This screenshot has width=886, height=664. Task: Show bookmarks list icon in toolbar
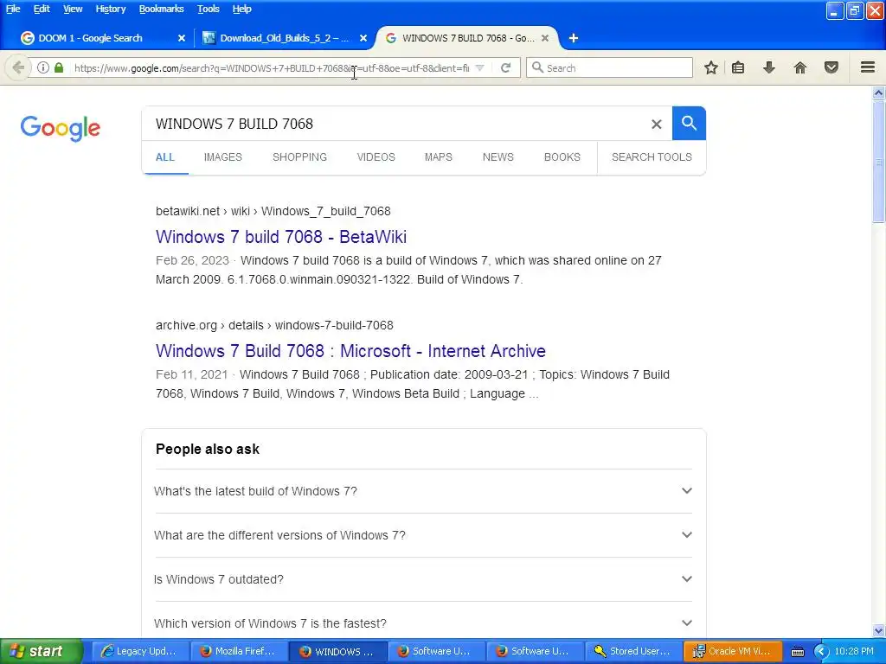(x=738, y=67)
